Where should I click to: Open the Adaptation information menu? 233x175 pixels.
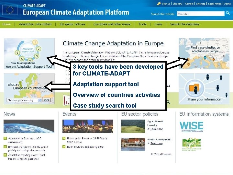35,24
